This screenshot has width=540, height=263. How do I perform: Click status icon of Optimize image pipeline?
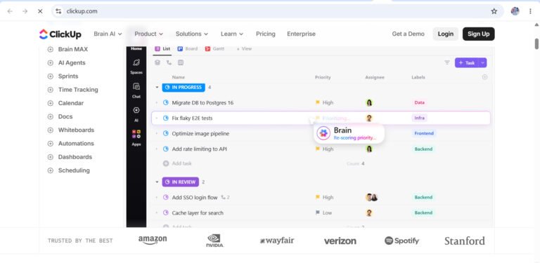tap(166, 133)
